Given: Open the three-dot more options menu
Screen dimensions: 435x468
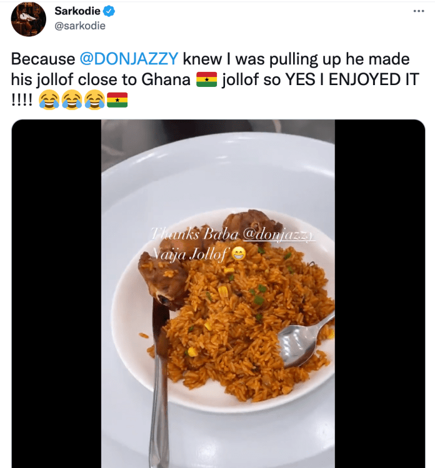Looking at the screenshot, I should tap(419, 11).
